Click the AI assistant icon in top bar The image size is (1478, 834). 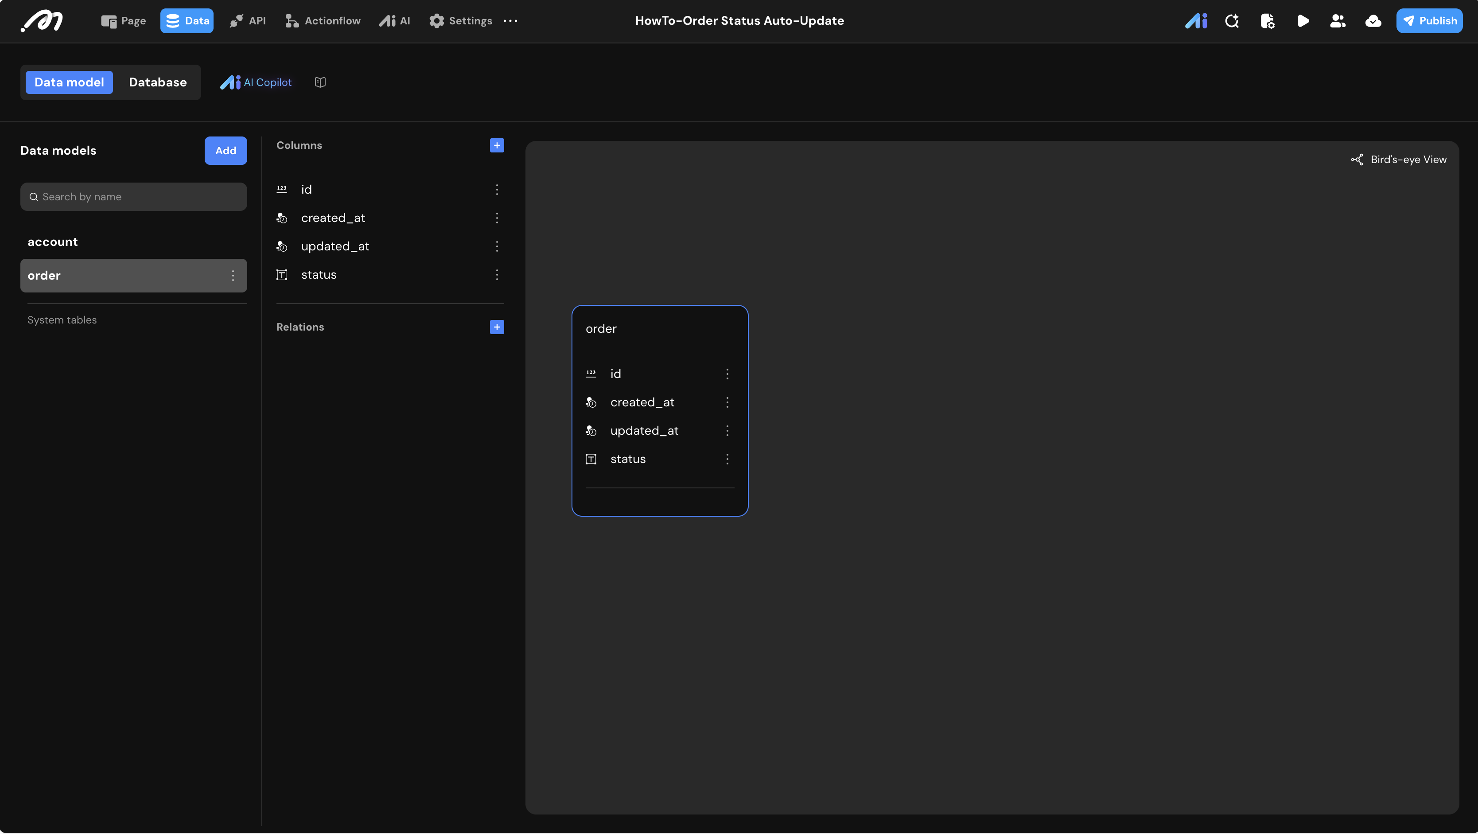(x=1196, y=21)
